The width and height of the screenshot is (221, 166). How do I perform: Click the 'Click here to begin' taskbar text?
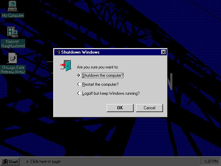click(x=44, y=162)
